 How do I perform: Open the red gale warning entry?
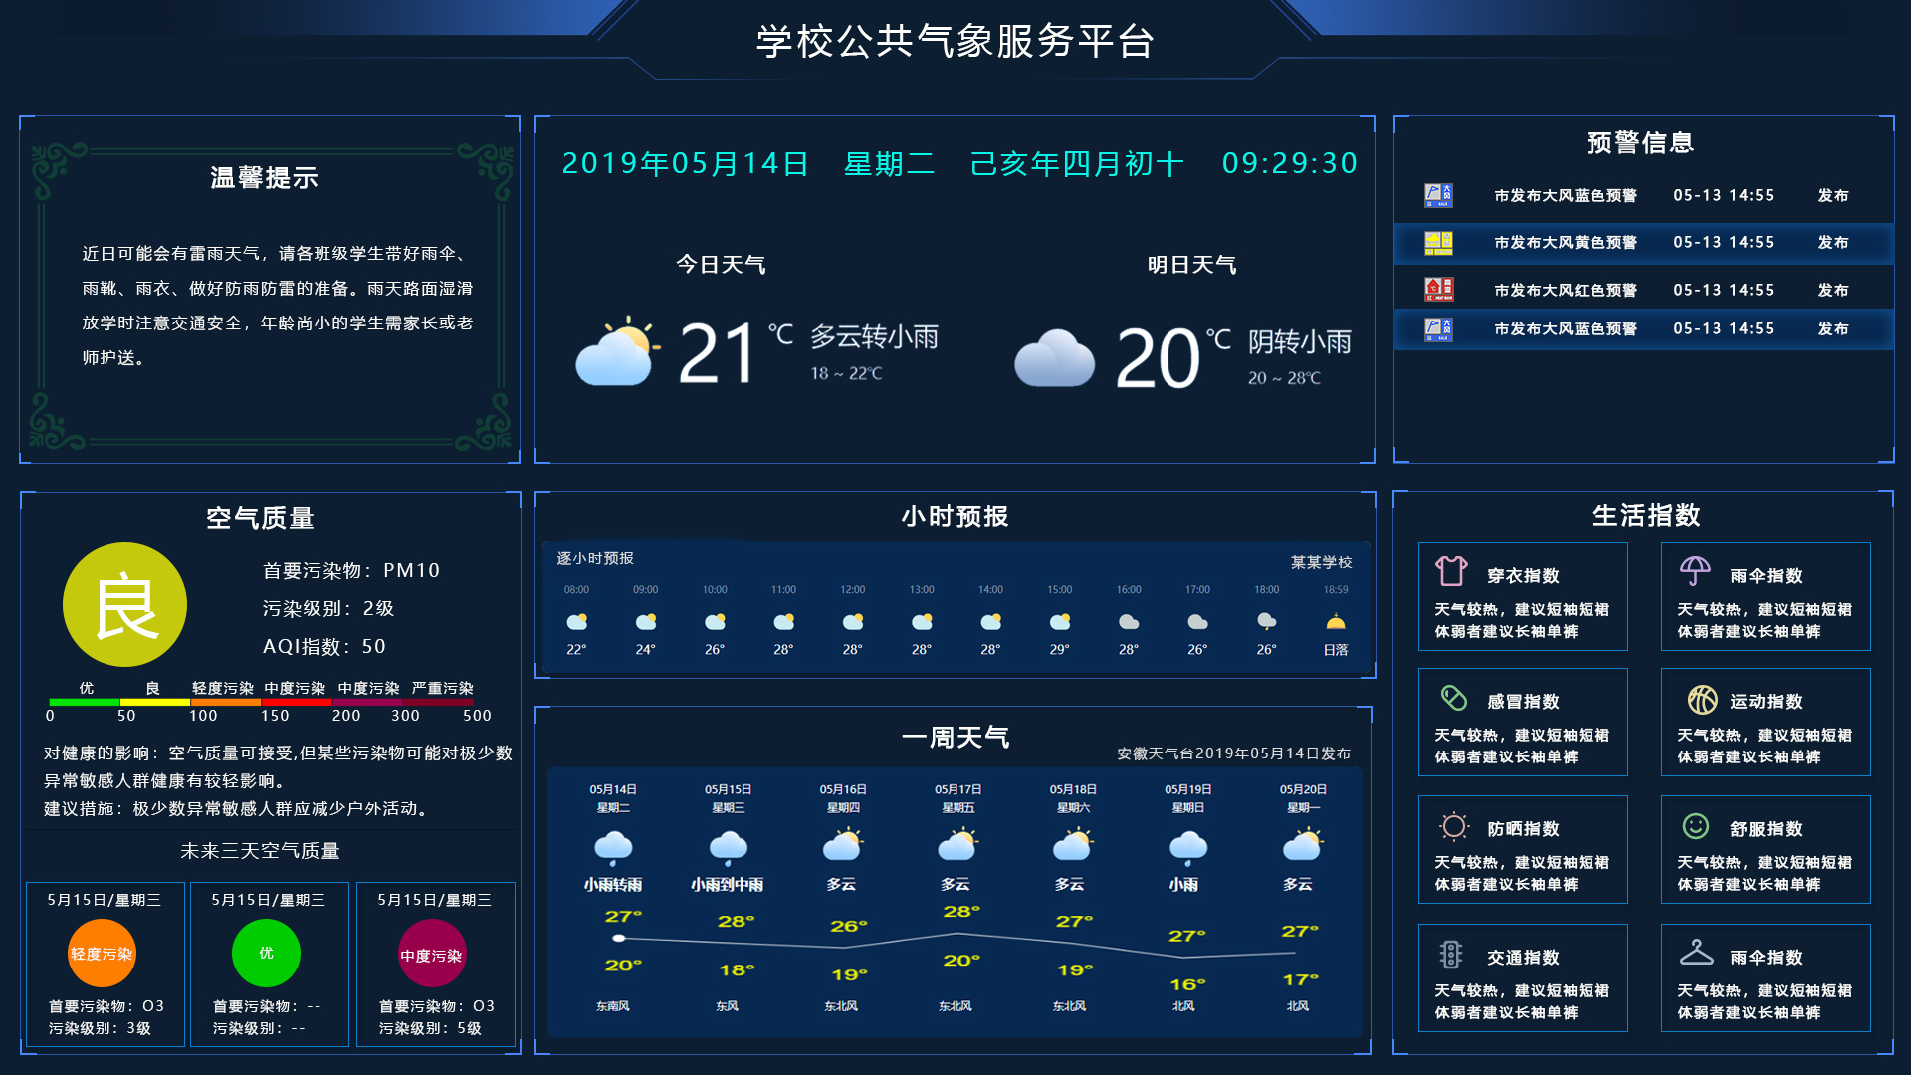[x=1565, y=290]
